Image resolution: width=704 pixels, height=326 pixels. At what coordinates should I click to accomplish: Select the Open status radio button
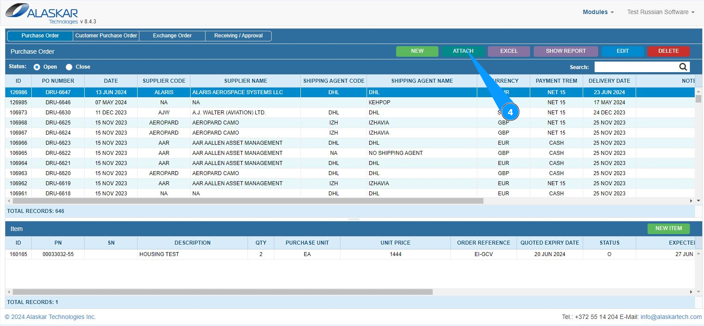[x=37, y=67]
